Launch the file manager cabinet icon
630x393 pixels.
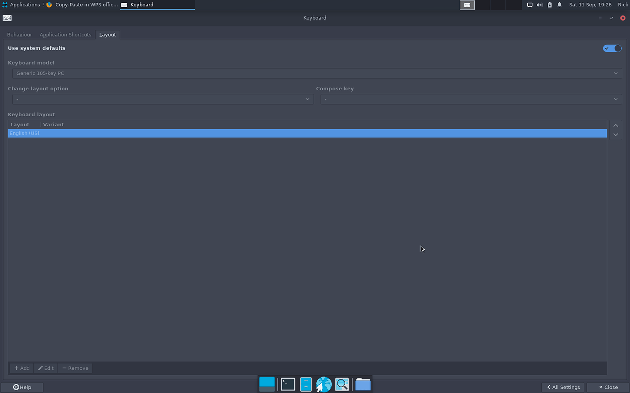[306, 384]
